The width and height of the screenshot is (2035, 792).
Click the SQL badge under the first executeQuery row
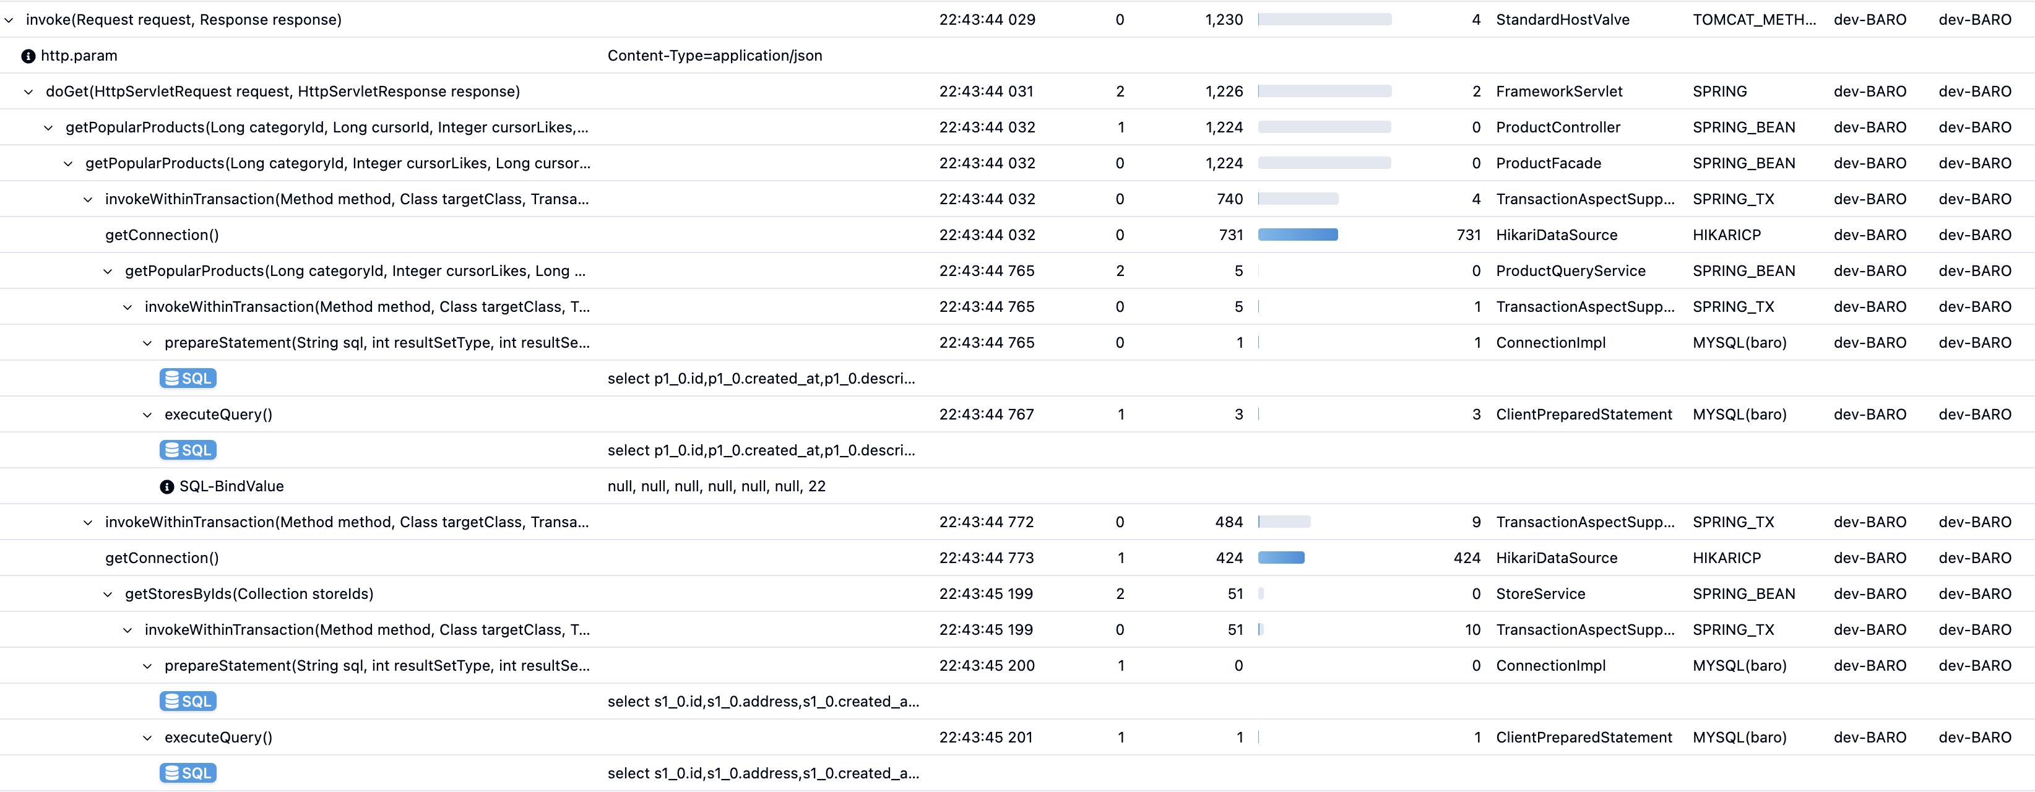(x=188, y=450)
